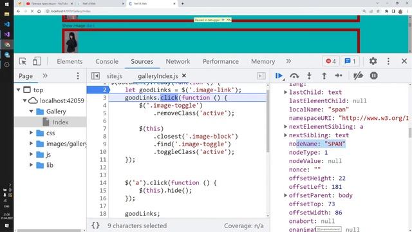The image size is (412, 232).
Task: Click the namespaceURI property value
Action: coord(373,118)
